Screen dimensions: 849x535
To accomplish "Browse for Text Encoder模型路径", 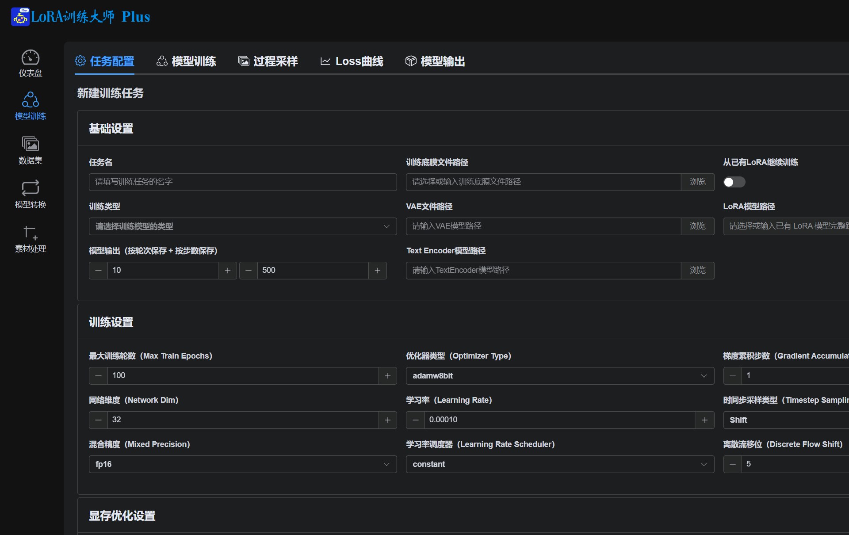I will point(698,271).
